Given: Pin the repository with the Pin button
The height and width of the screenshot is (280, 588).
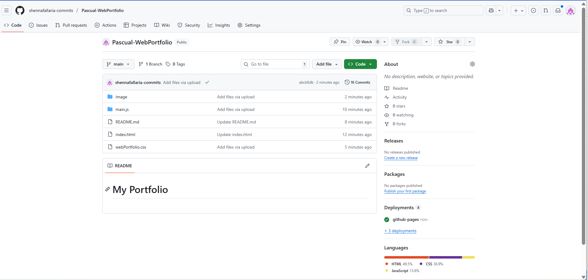Looking at the screenshot, I should pos(340,42).
